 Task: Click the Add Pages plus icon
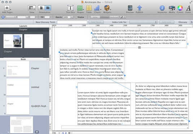7,8
